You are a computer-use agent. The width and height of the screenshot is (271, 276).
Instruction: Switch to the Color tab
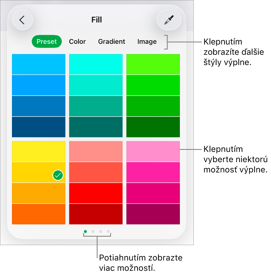click(x=77, y=41)
